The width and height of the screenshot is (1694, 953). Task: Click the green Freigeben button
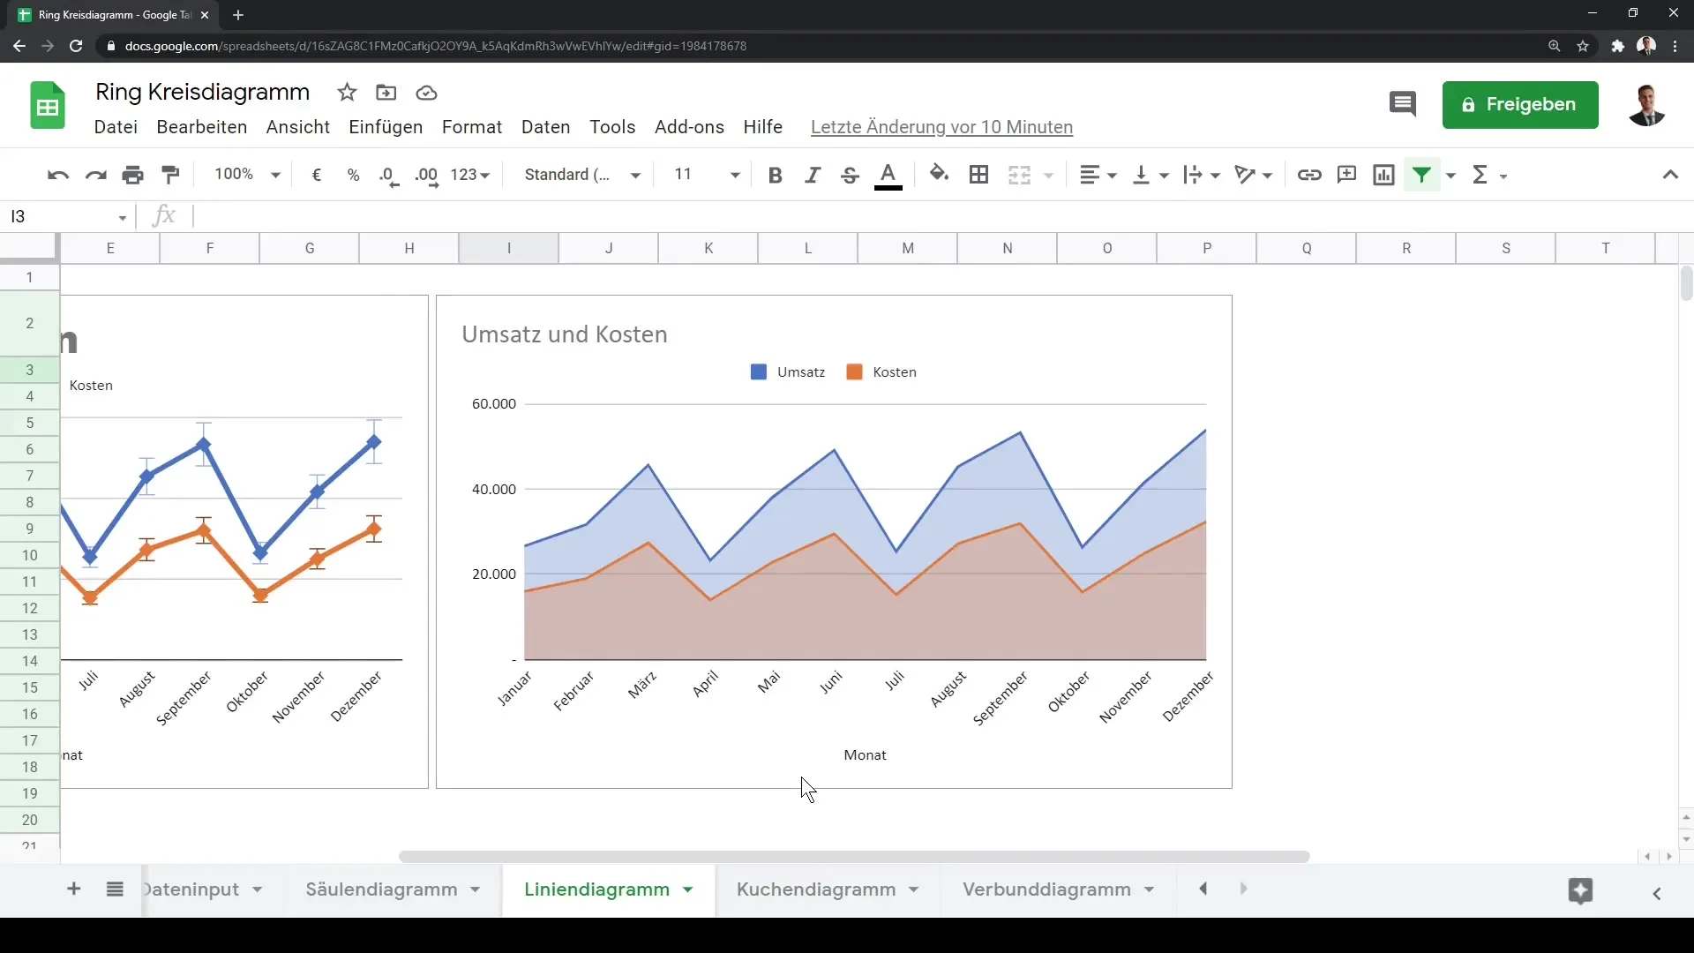pyautogui.click(x=1520, y=105)
